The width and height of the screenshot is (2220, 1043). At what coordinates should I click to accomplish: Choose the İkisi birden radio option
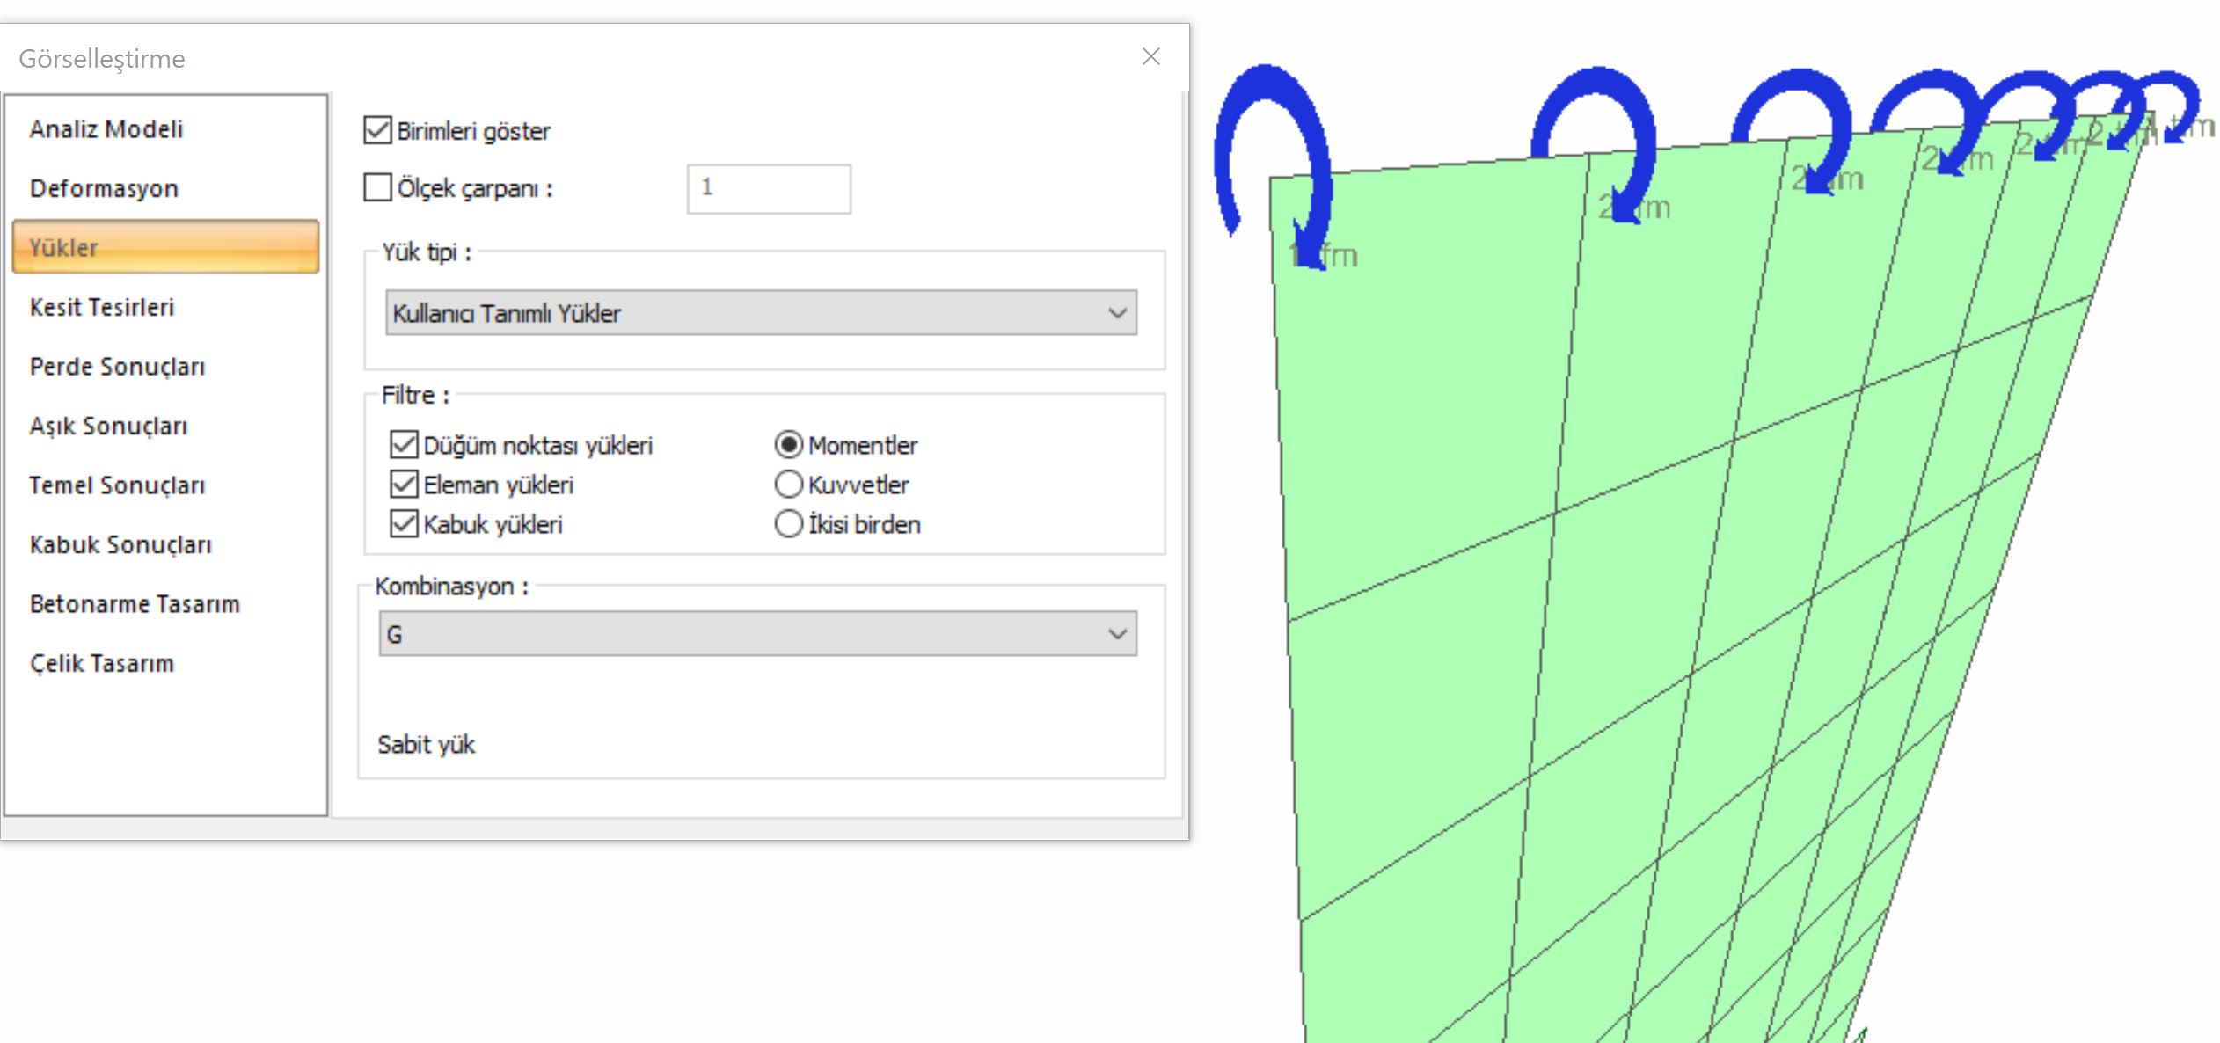pos(789,524)
